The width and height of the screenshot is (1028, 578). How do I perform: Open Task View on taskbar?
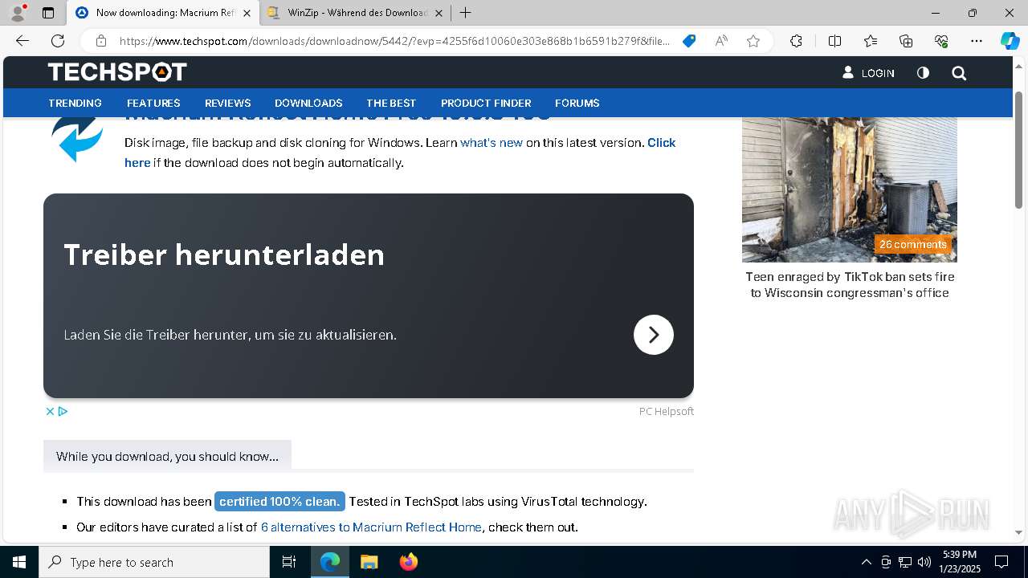coord(289,562)
